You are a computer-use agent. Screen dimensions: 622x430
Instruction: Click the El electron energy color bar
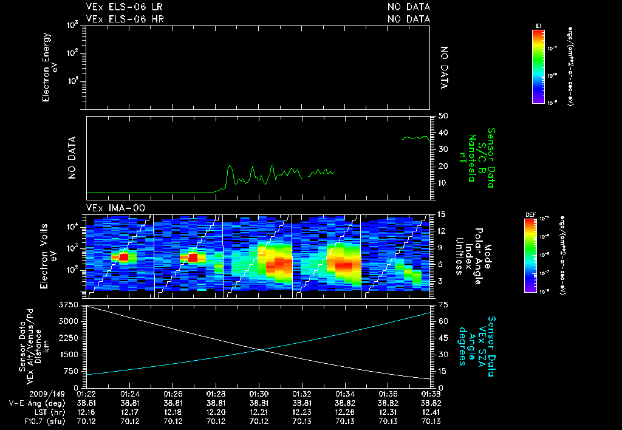click(538, 66)
